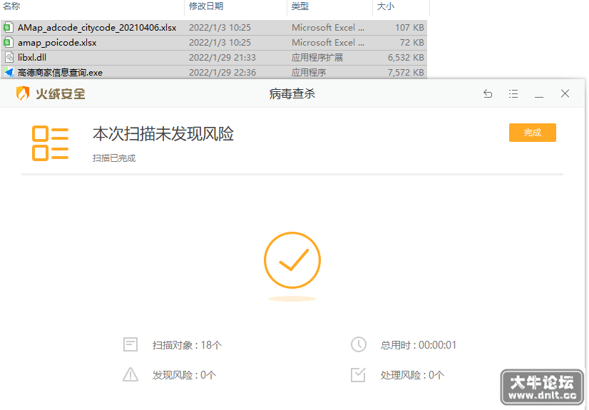Screen dimensions: 589x410
Task: Open the menu list icon in title bar
Action: [x=513, y=93]
